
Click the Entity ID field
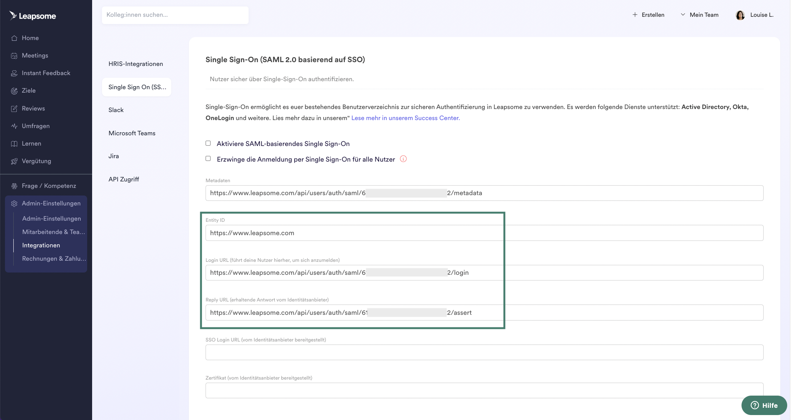[x=484, y=233]
